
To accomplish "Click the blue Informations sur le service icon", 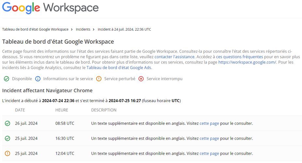I will (x=38, y=79).
